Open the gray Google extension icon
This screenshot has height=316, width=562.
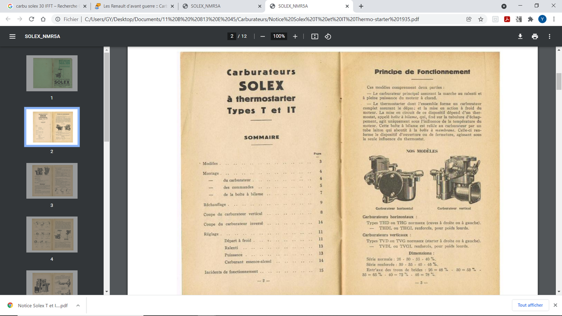tap(519, 19)
